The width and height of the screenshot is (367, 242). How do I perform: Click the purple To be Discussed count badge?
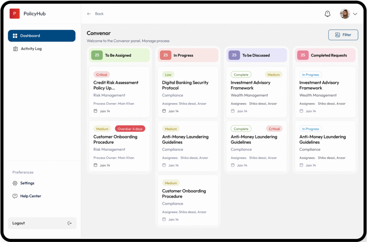pos(234,55)
